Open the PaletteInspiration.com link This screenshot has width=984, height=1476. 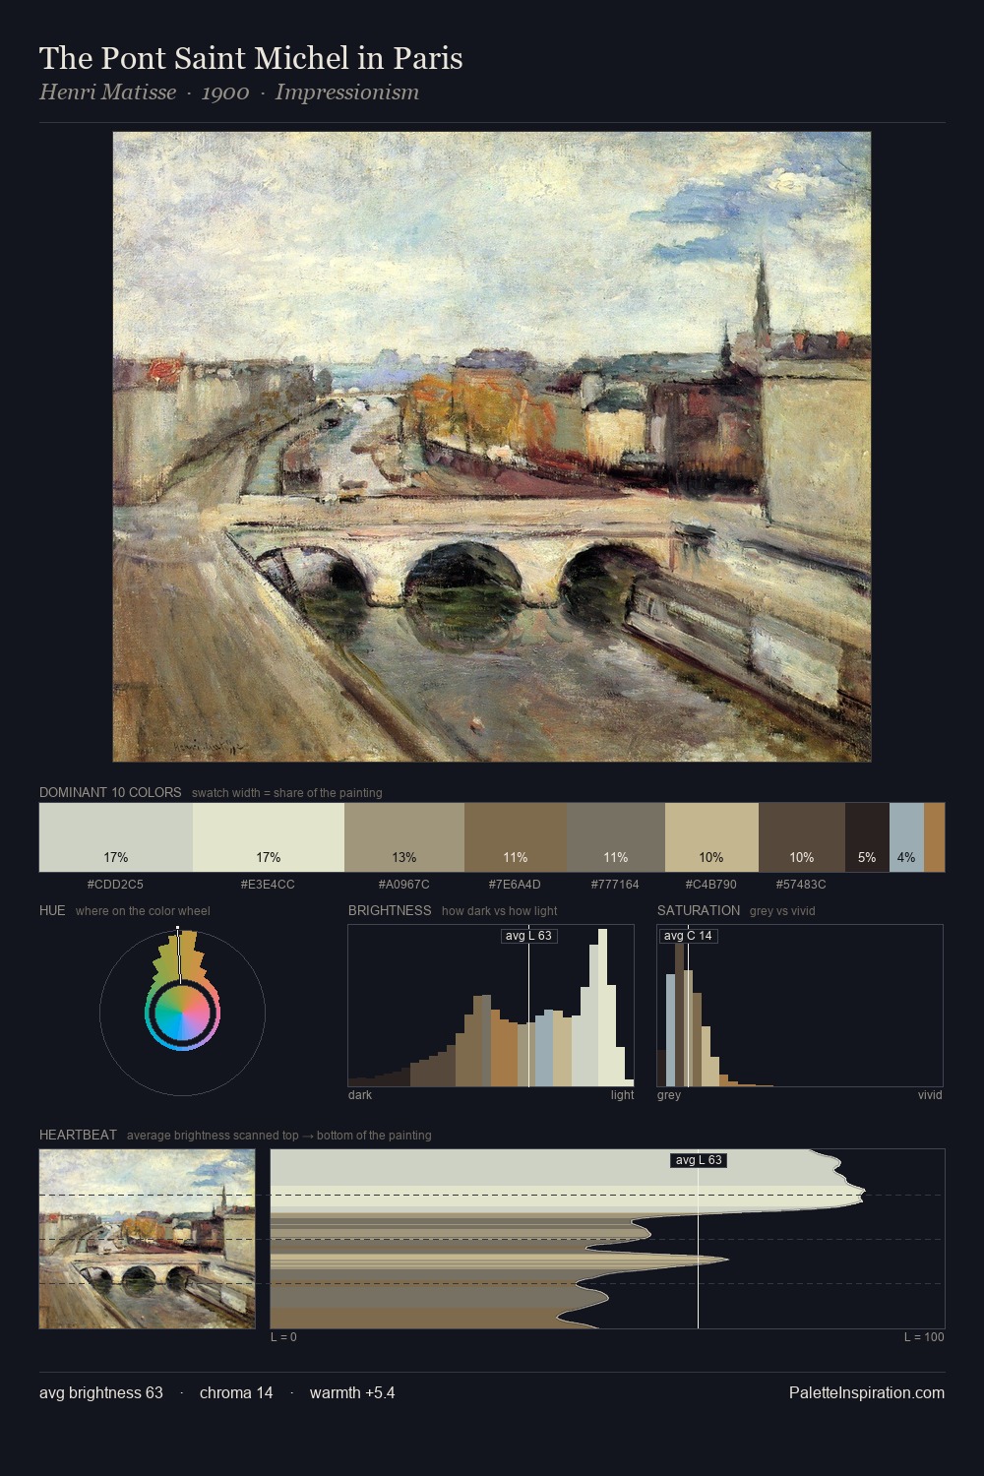point(867,1393)
